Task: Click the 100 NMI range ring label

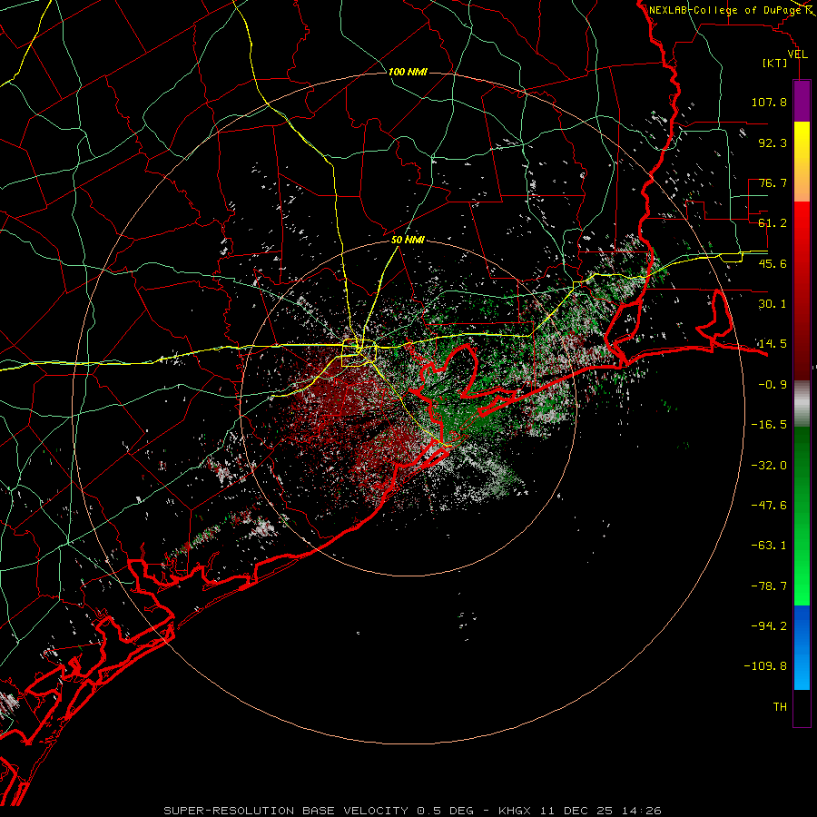Action: pyautogui.click(x=408, y=72)
